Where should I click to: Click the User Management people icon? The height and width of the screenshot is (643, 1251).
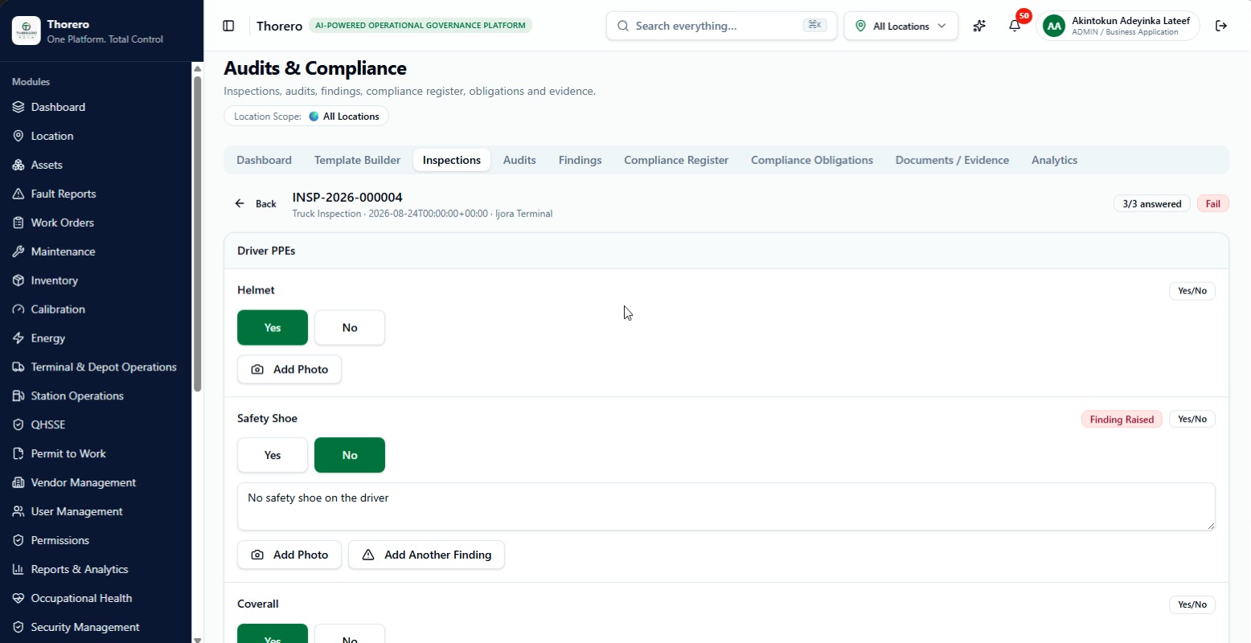coord(18,511)
